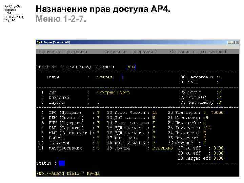Image resolution: width=244 pixels, height=183 pixels.
Task: Toggle the Доб запчасть N value
Action: 154,118
